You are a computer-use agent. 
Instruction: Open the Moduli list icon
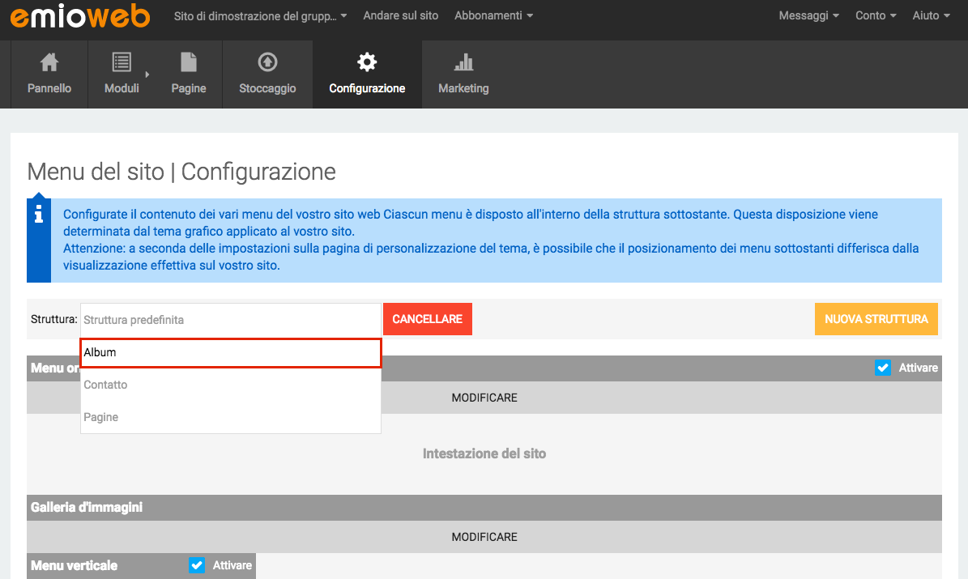pos(122,62)
